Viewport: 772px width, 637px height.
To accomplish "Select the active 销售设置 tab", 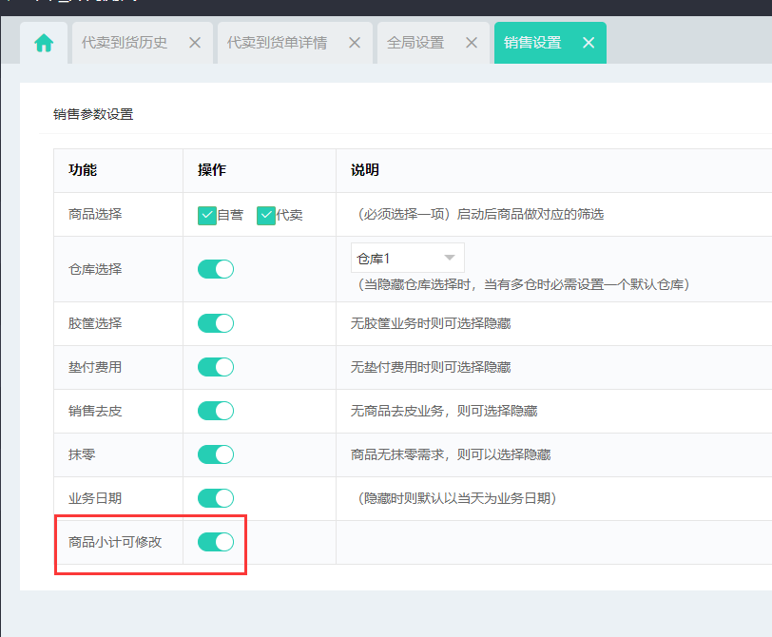I will tap(532, 43).
